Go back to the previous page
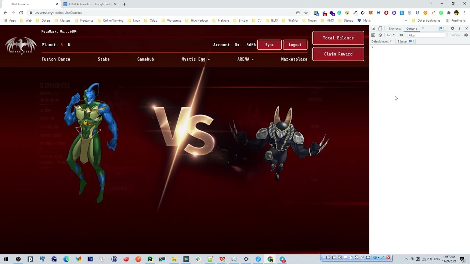470x264 pixels. (5, 12)
